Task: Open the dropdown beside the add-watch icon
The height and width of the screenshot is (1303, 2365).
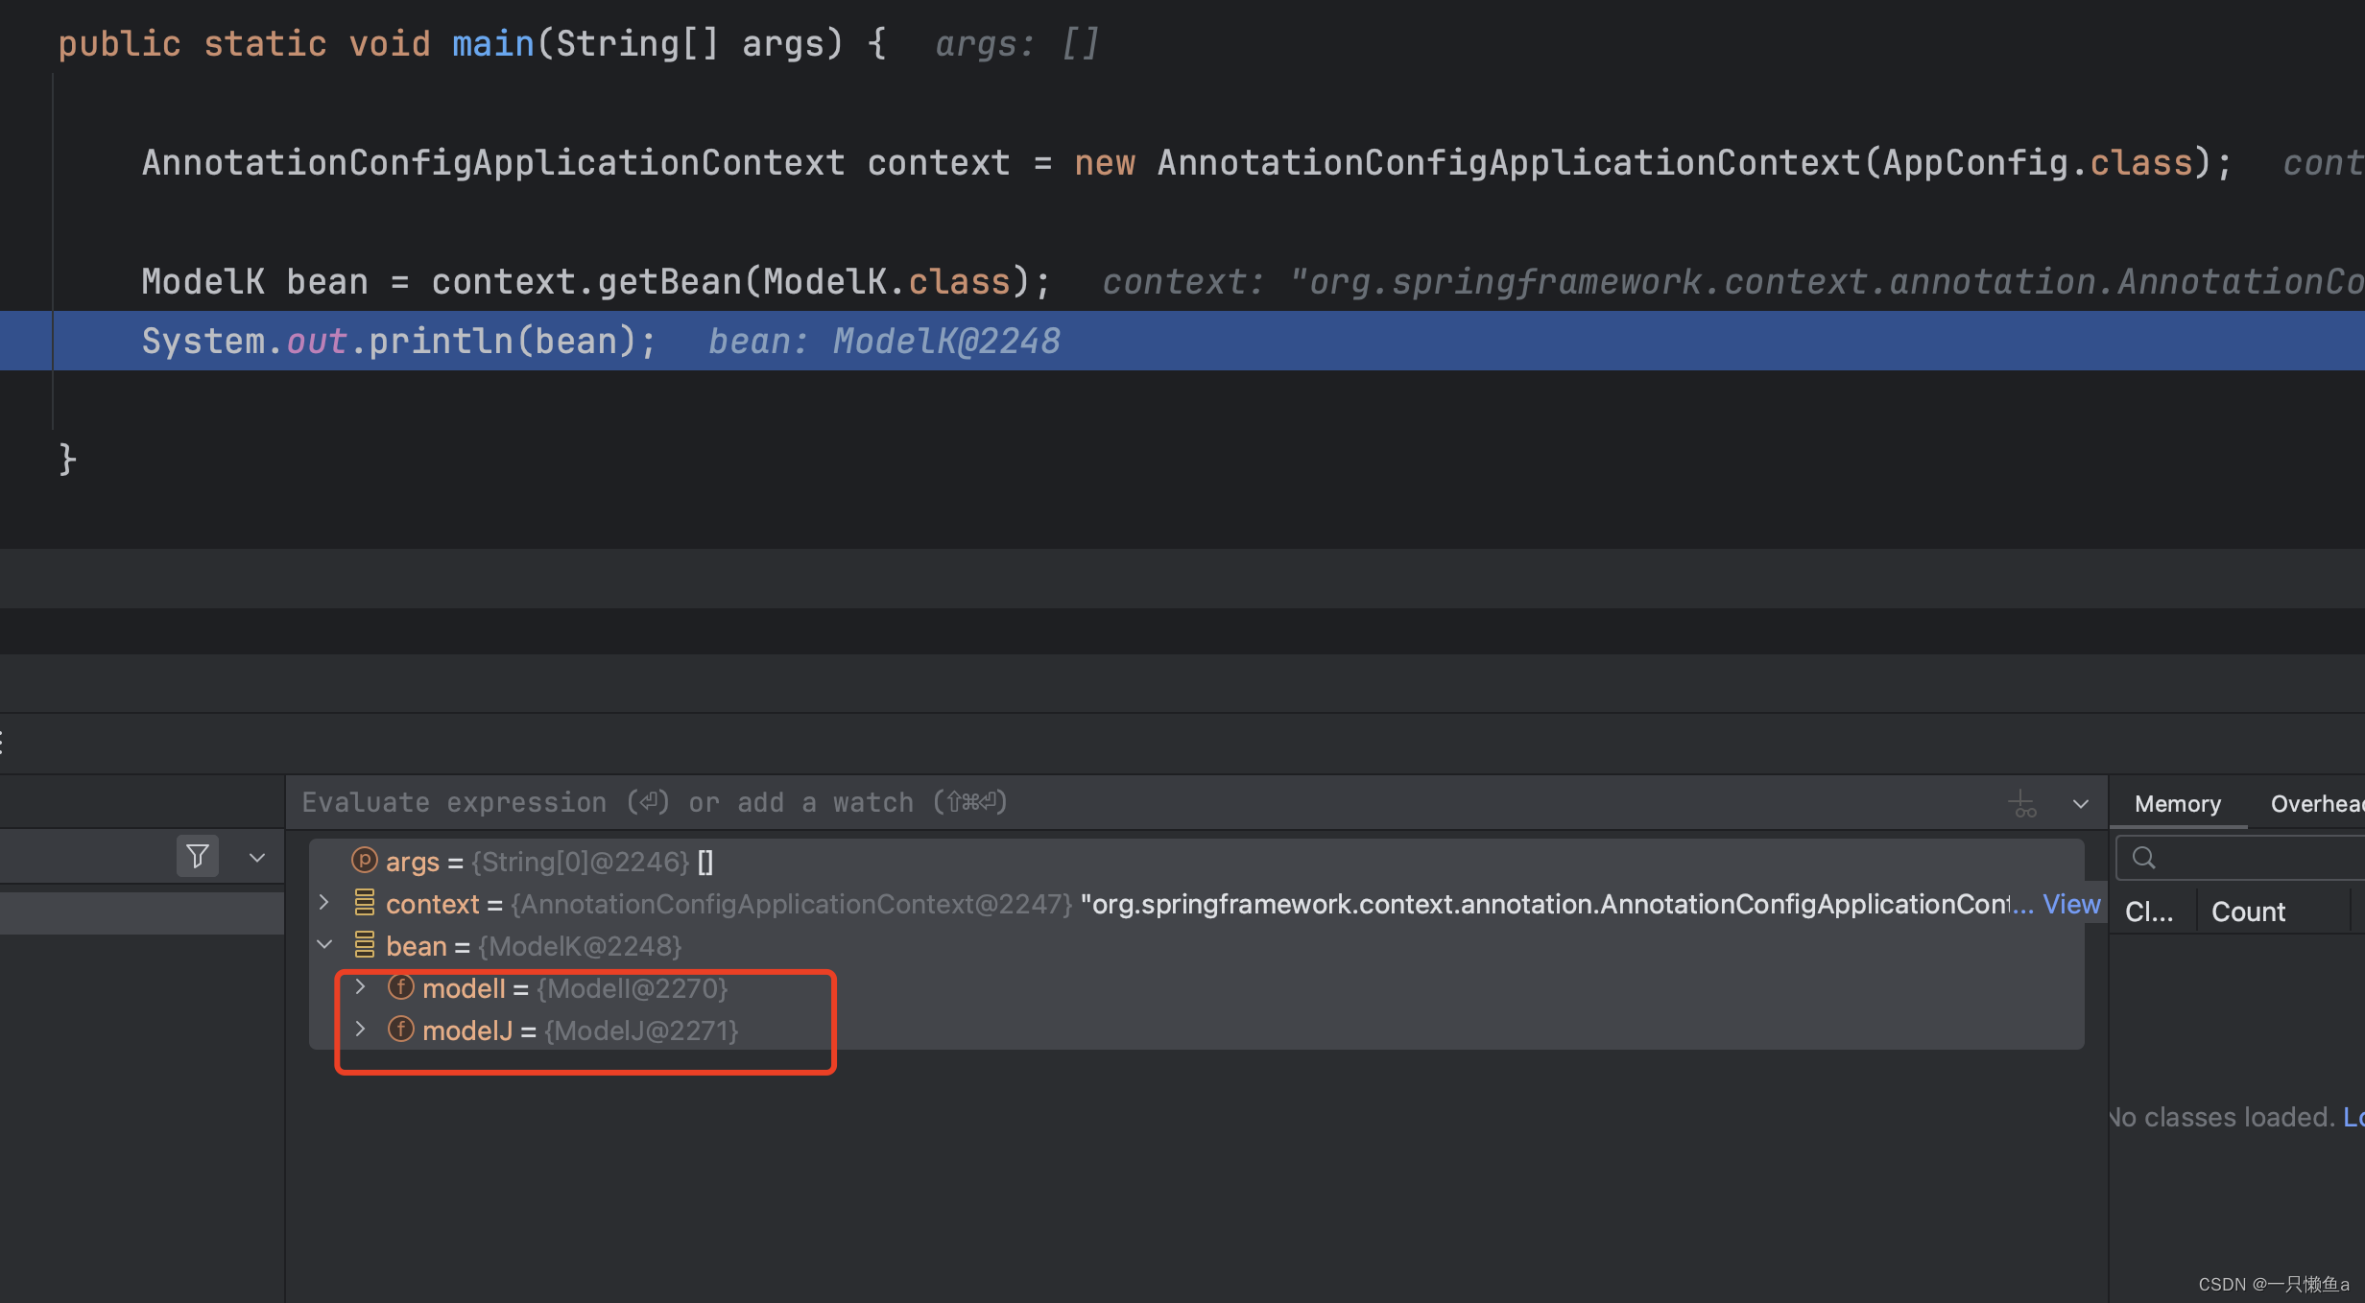Action: click(x=2080, y=802)
